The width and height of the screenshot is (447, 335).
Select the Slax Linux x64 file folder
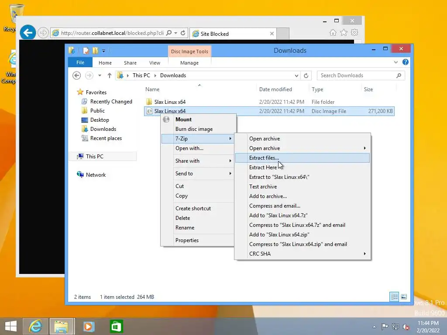coord(269,102)
